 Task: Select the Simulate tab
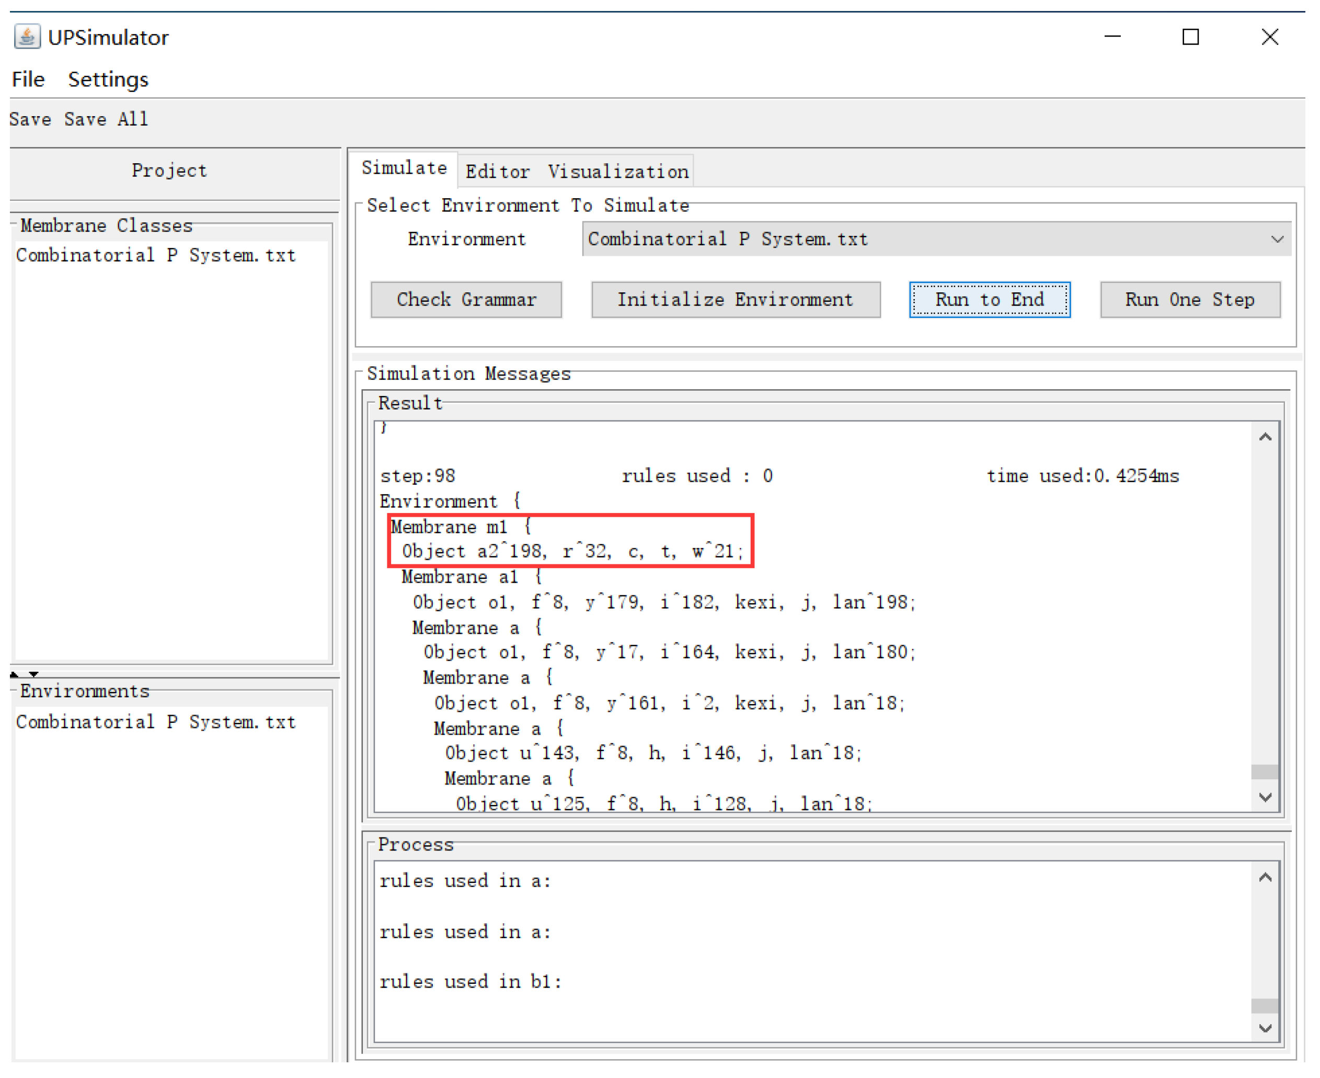click(x=405, y=168)
